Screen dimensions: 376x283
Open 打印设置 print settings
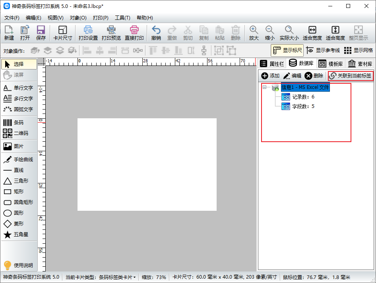point(88,33)
